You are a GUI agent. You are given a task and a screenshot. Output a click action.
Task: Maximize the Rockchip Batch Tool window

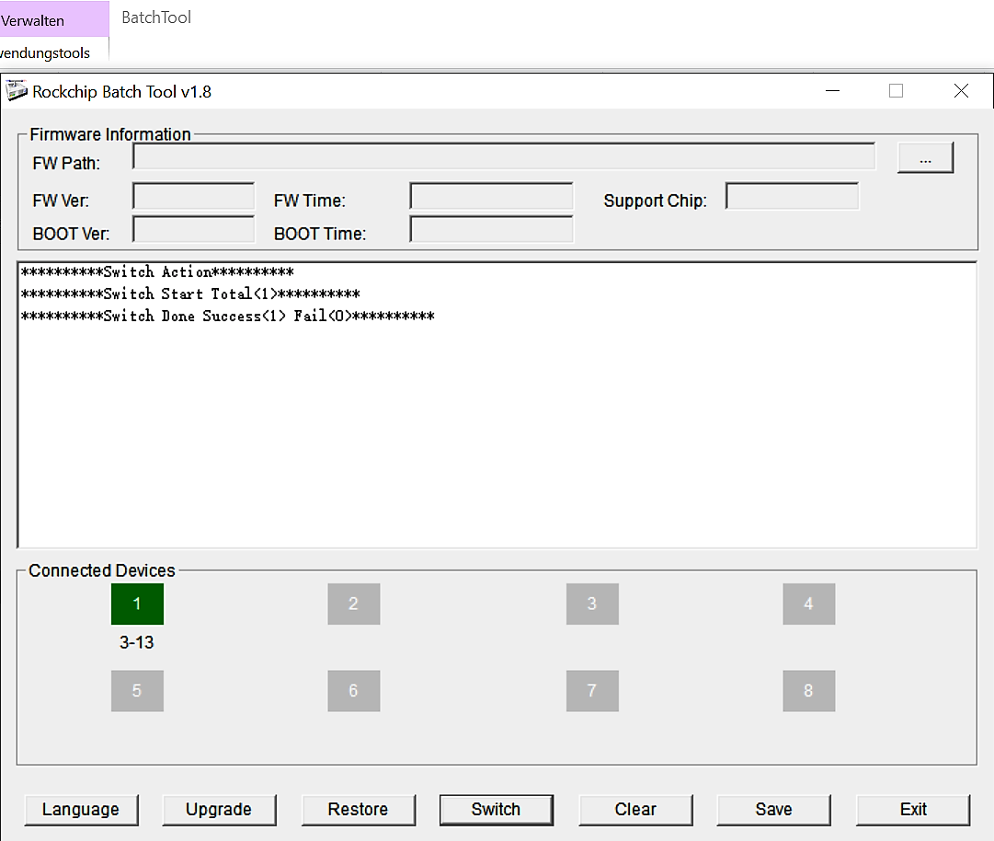[896, 91]
